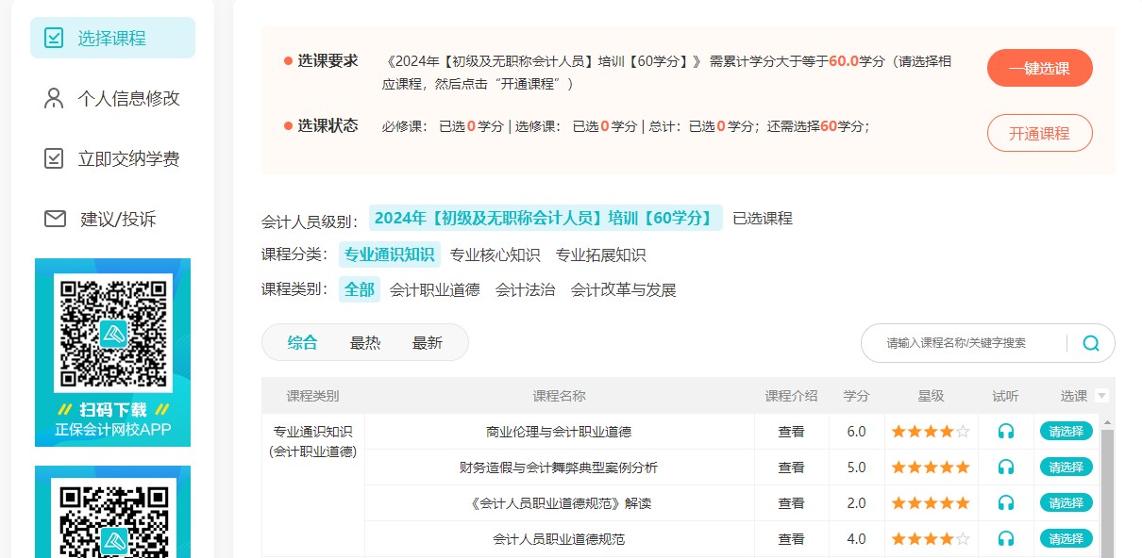Click scrollbar up arrow in course table

1107,421
